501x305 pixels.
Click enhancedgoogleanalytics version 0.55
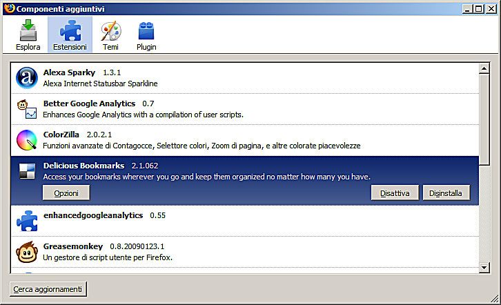click(x=158, y=215)
